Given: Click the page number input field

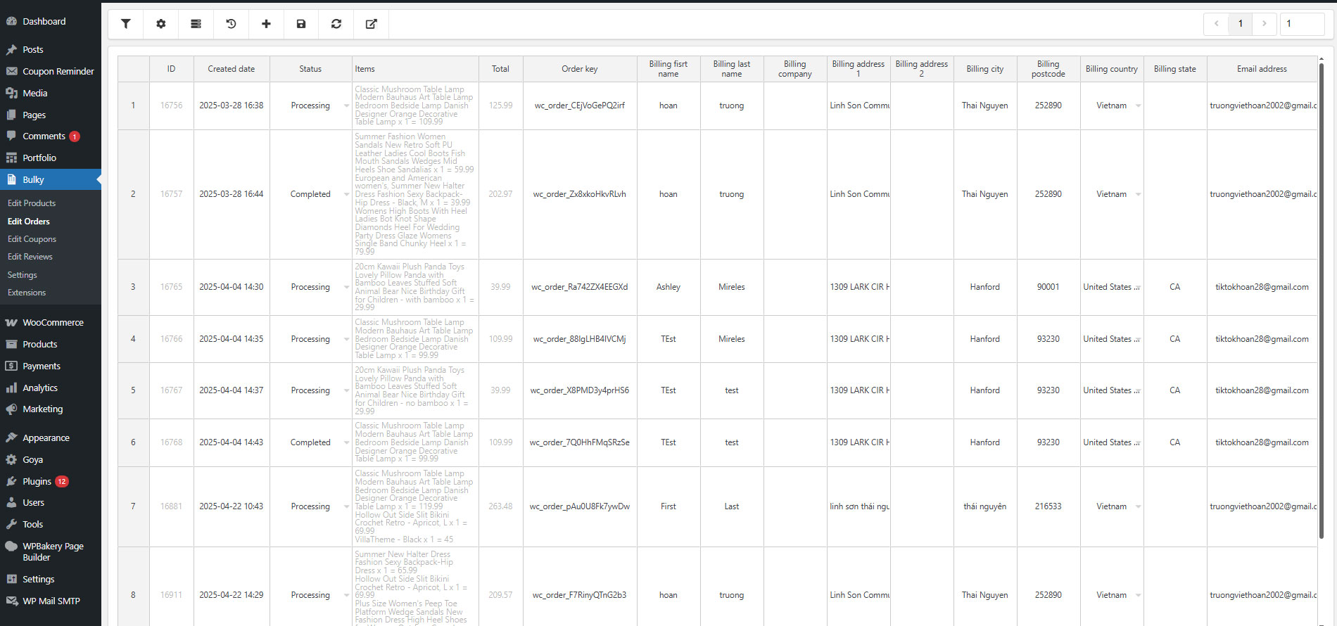Looking at the screenshot, I should click(x=1302, y=24).
